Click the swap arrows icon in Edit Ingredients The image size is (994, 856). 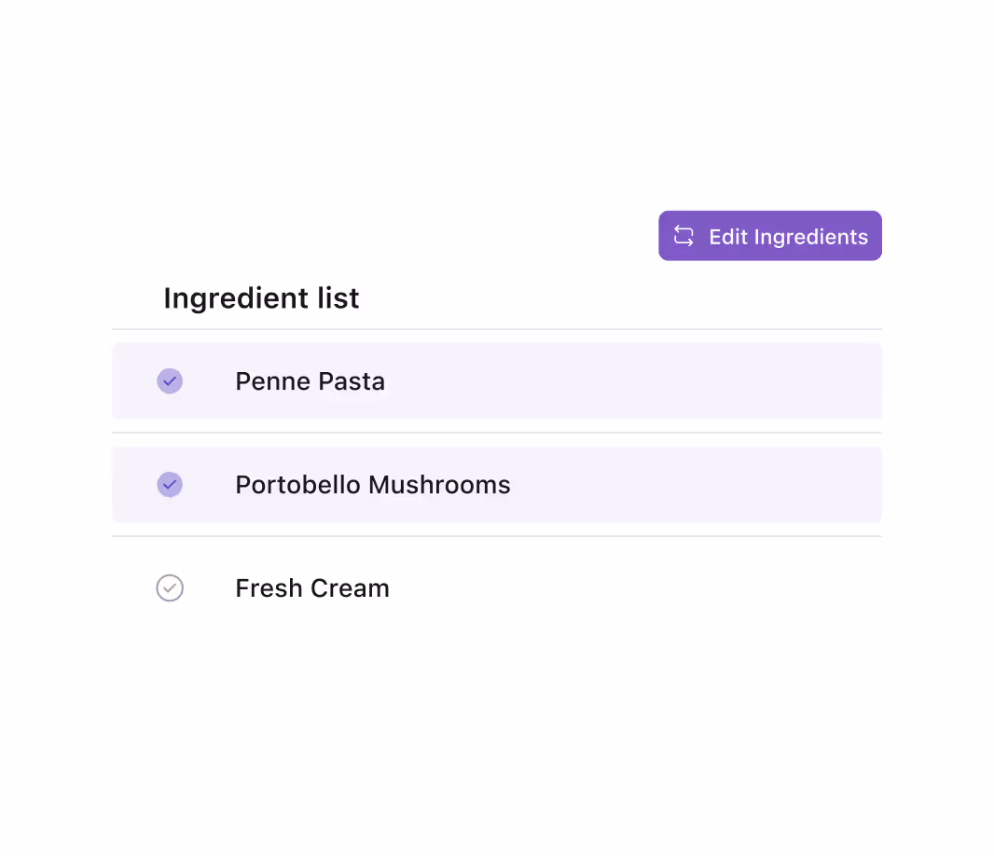point(683,236)
